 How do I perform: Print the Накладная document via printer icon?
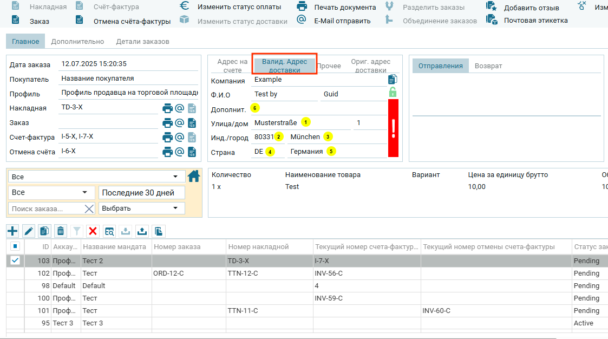(x=168, y=108)
